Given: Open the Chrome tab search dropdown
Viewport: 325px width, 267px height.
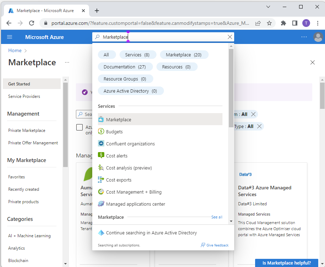Looking at the screenshot, I should [x=268, y=7].
